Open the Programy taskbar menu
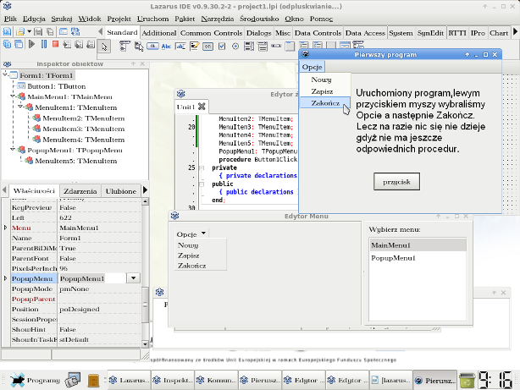This screenshot has width=520, height=390. [35, 380]
